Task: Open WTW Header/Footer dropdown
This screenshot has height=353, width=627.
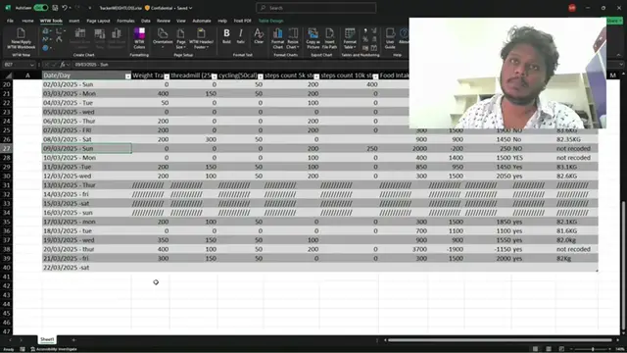Action: (201, 38)
